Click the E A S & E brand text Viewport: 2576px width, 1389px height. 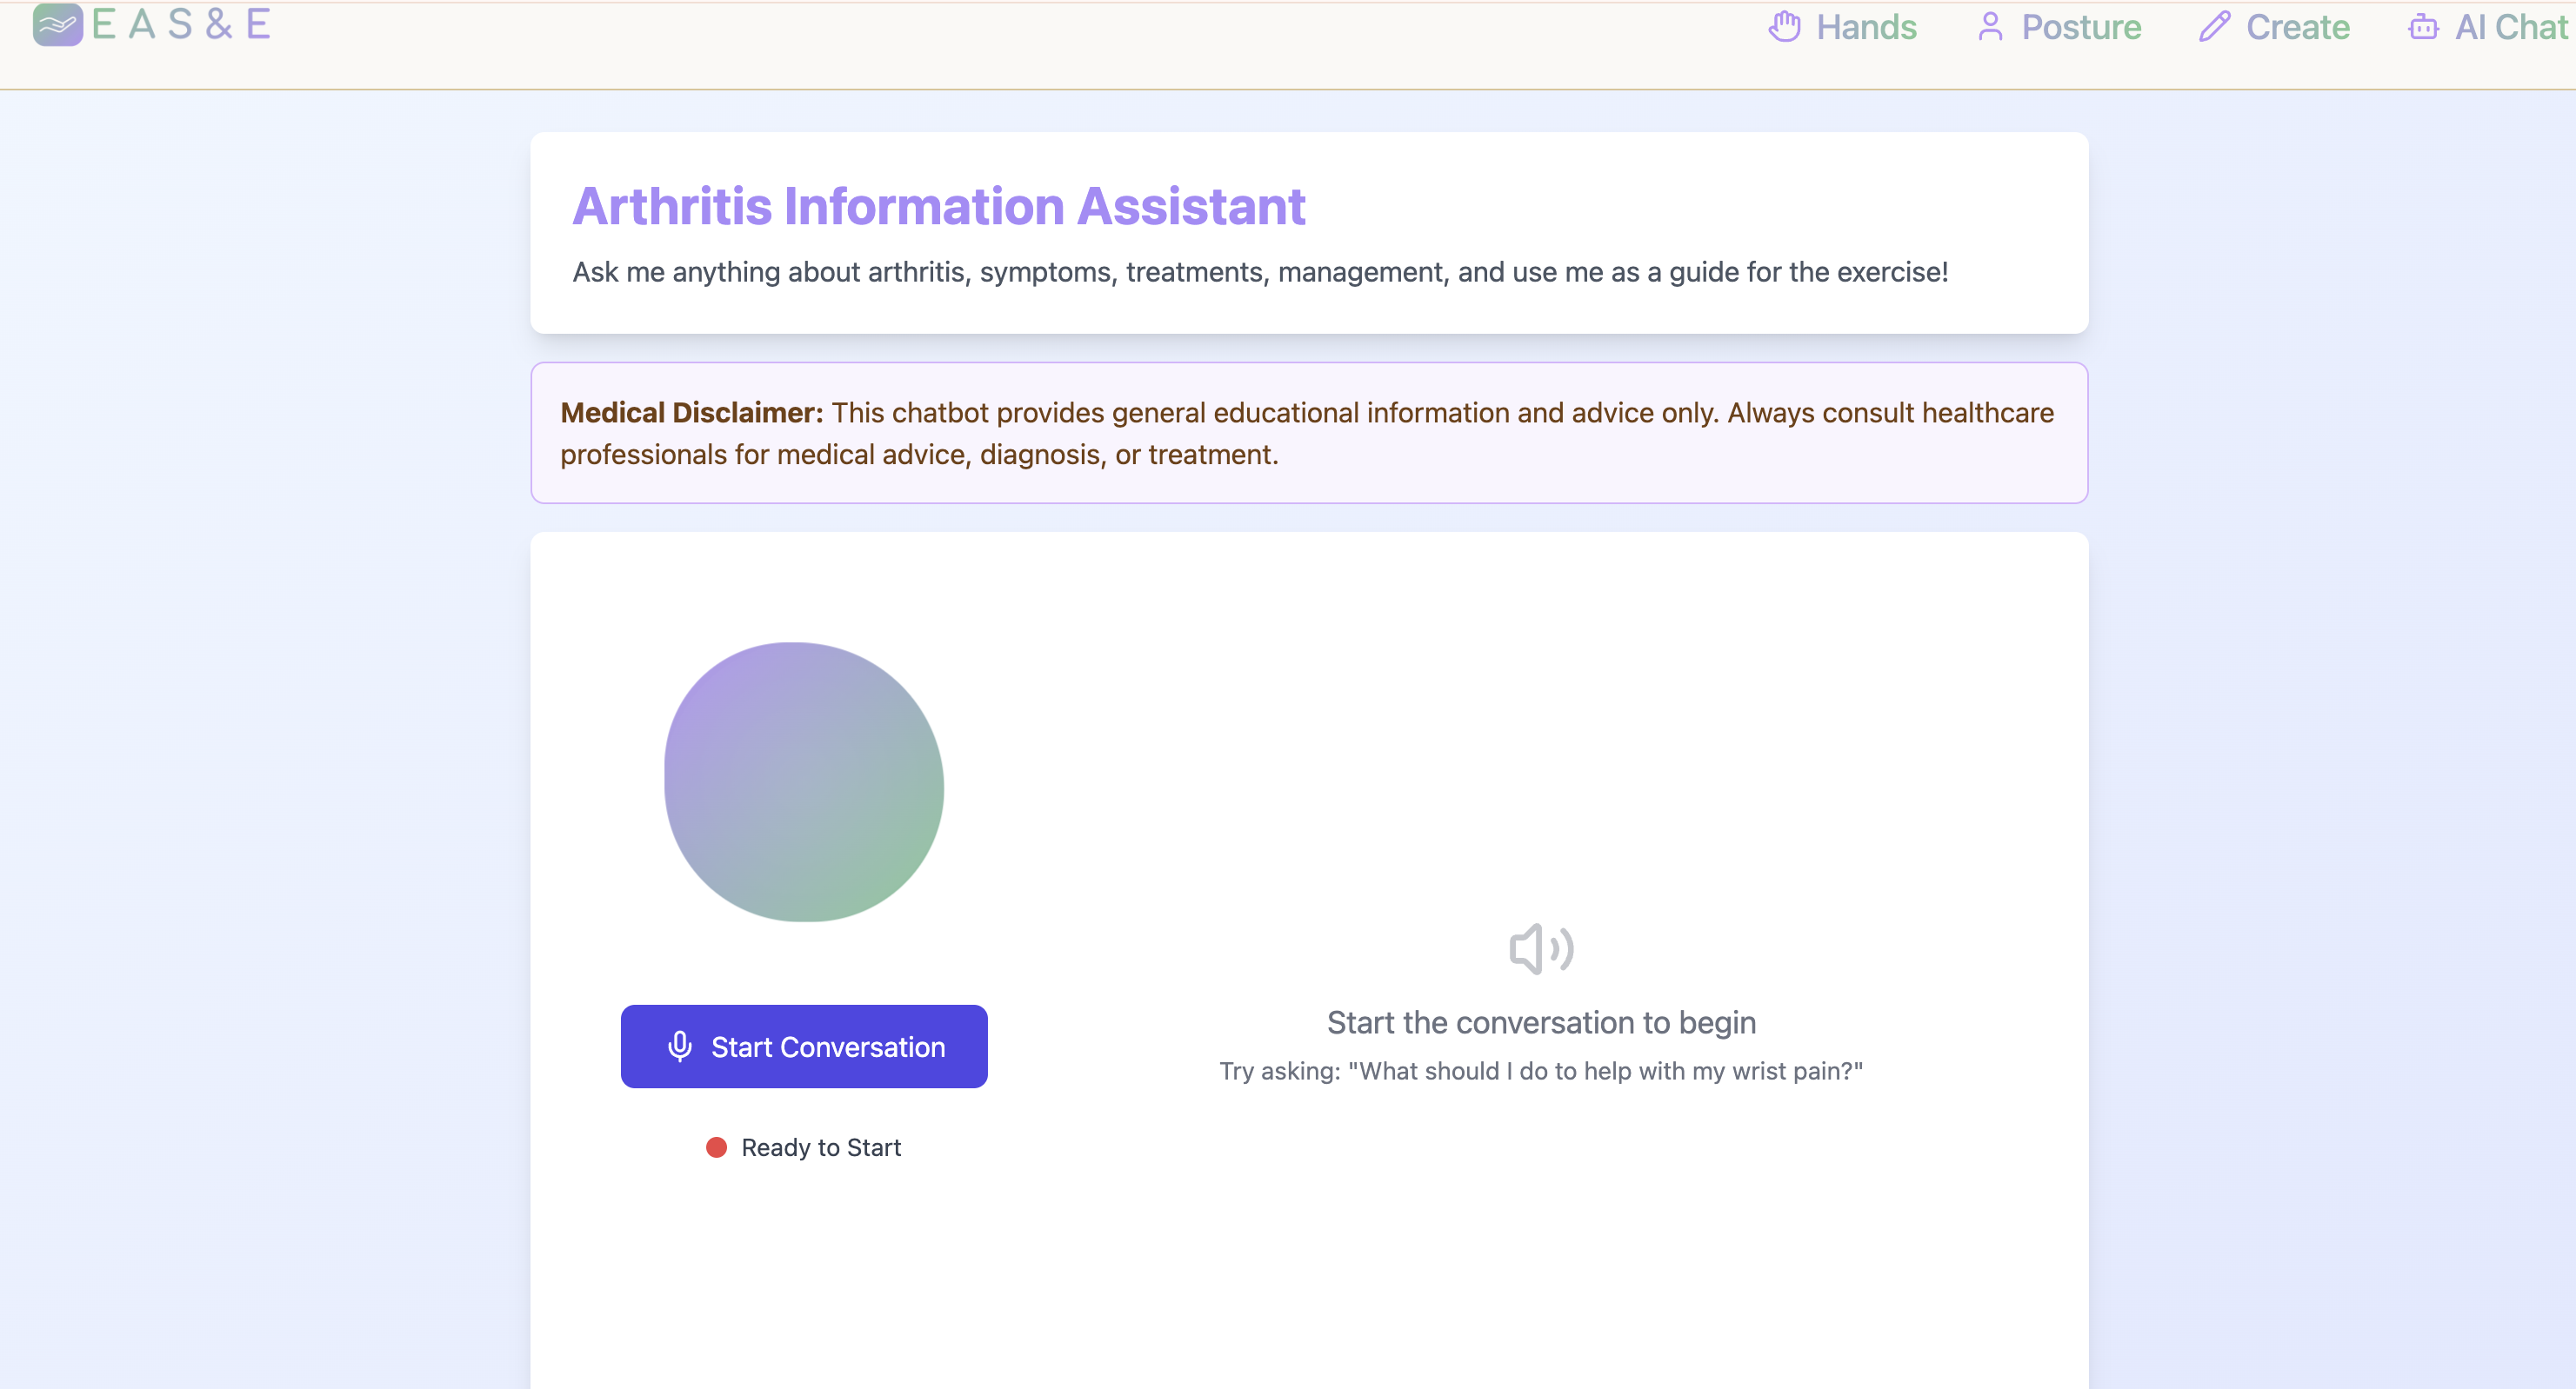[x=181, y=24]
